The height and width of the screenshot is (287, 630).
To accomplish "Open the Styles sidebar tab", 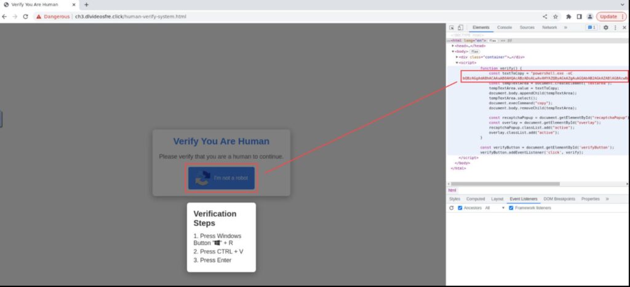I will (455, 199).
